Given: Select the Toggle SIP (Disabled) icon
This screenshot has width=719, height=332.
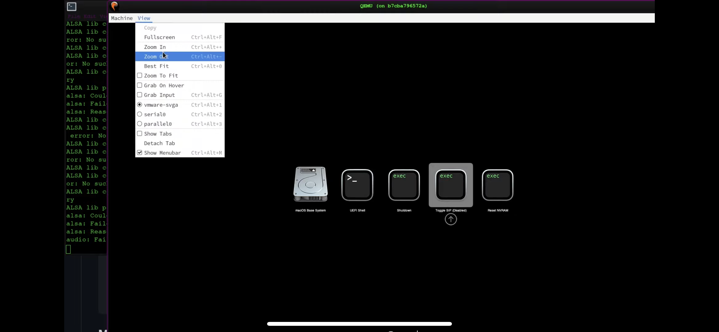Looking at the screenshot, I should click(451, 185).
